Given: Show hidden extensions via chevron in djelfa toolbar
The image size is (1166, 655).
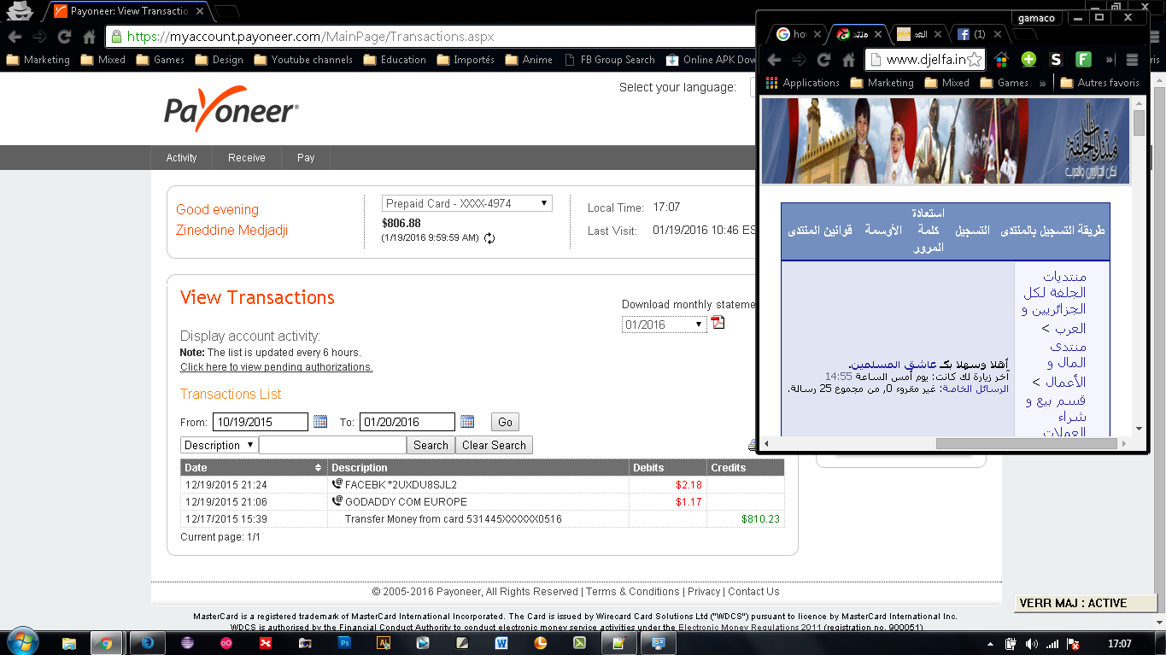Looking at the screenshot, I should 1110,60.
